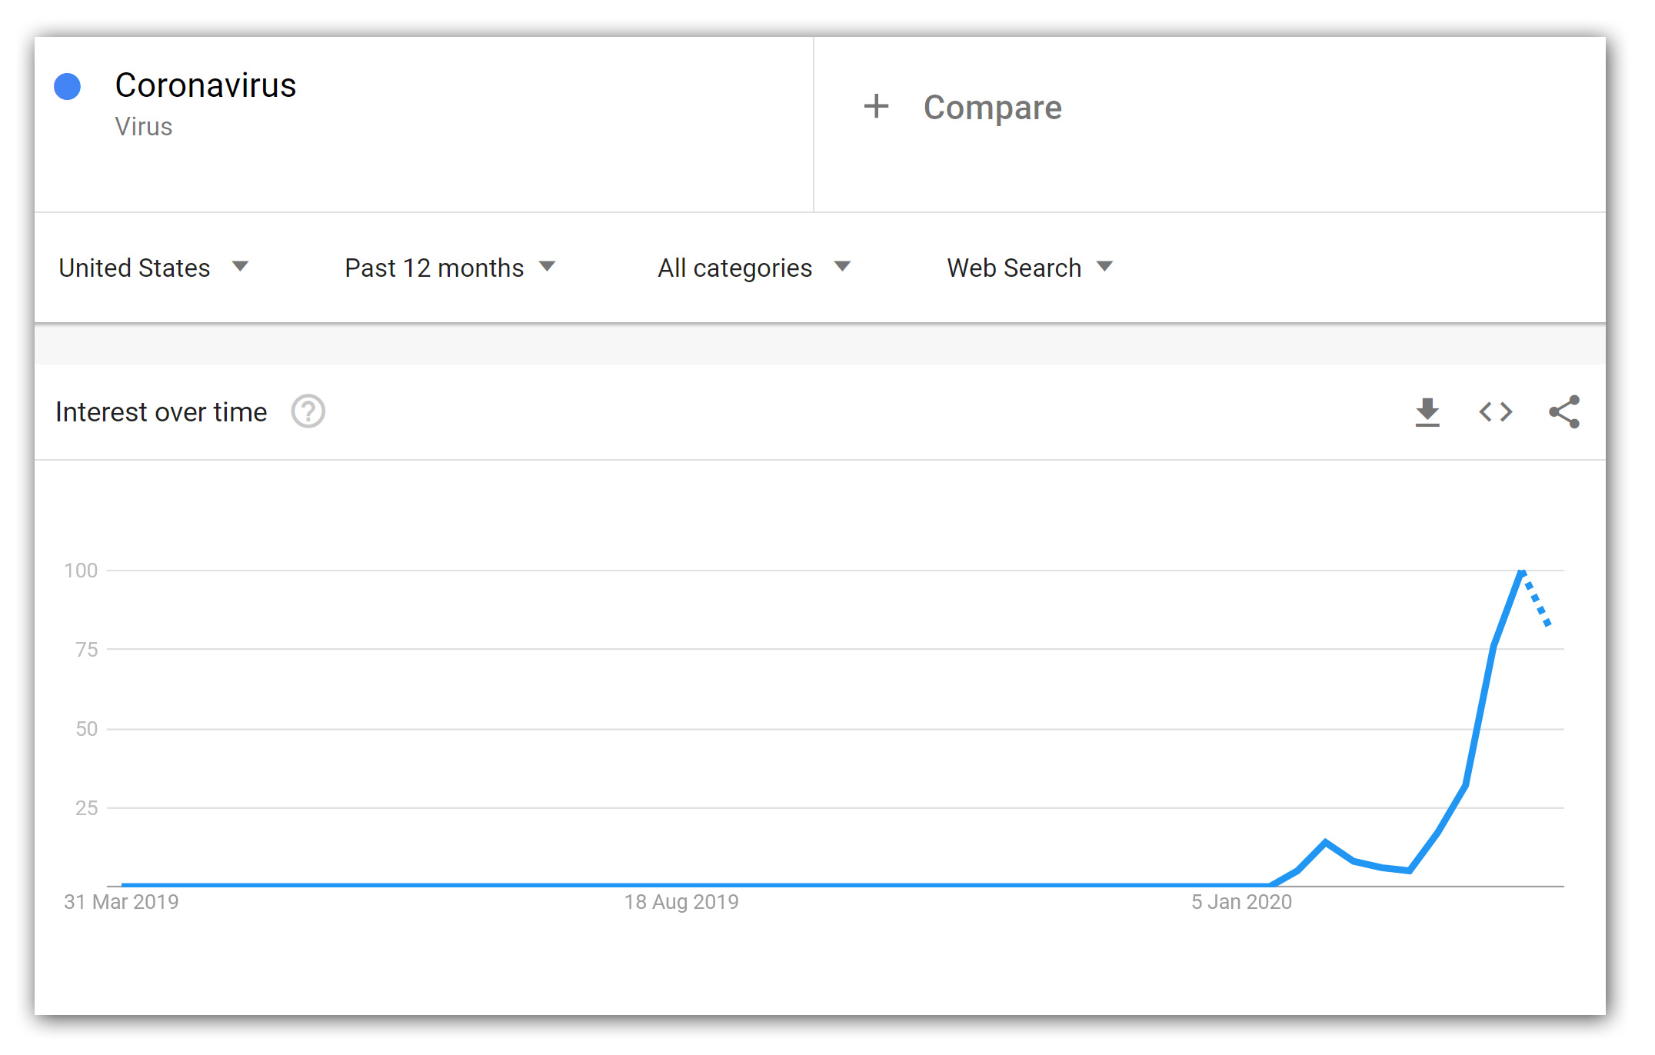Click the Virus topic subtitle
Viewport: 1655px width, 1055px height.
pyautogui.click(x=144, y=126)
